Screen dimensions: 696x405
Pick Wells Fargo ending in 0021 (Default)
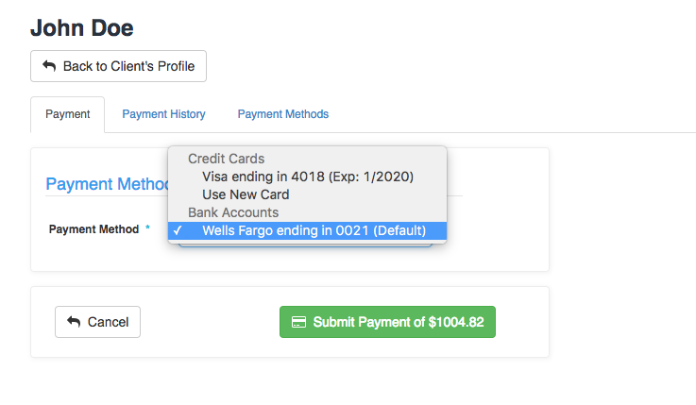(307, 230)
